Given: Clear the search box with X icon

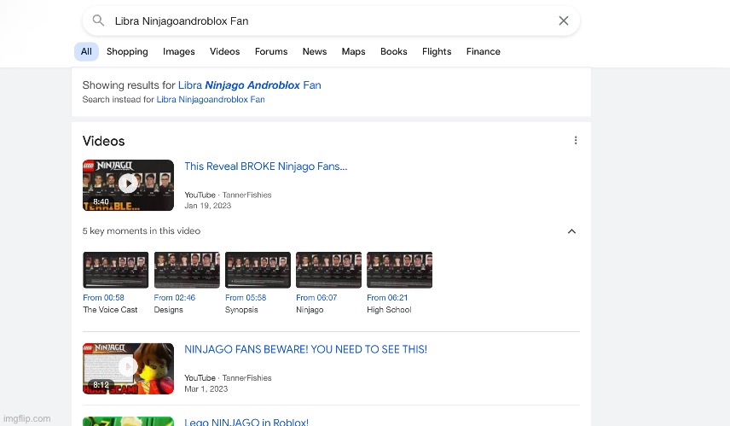Looking at the screenshot, I should (x=564, y=20).
